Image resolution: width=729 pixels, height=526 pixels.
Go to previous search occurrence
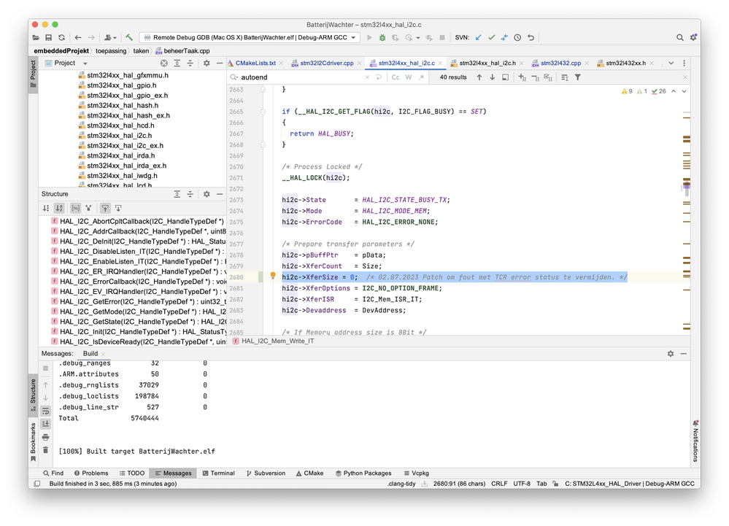pyautogui.click(x=479, y=77)
